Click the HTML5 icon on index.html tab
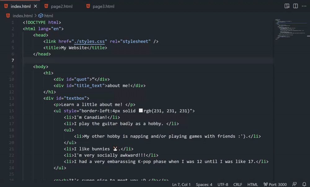 [6, 6]
